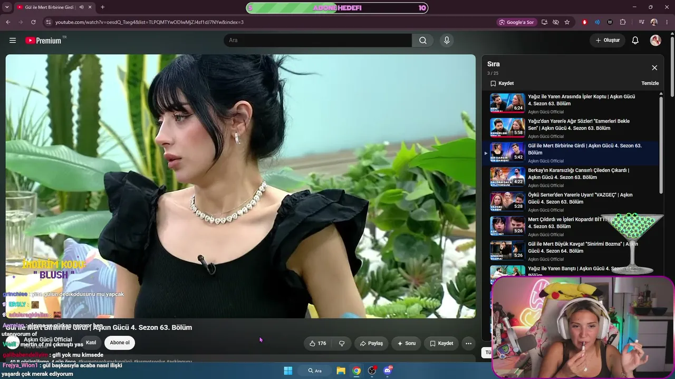
Task: Bookmark this page with the star
Action: click(x=567, y=22)
